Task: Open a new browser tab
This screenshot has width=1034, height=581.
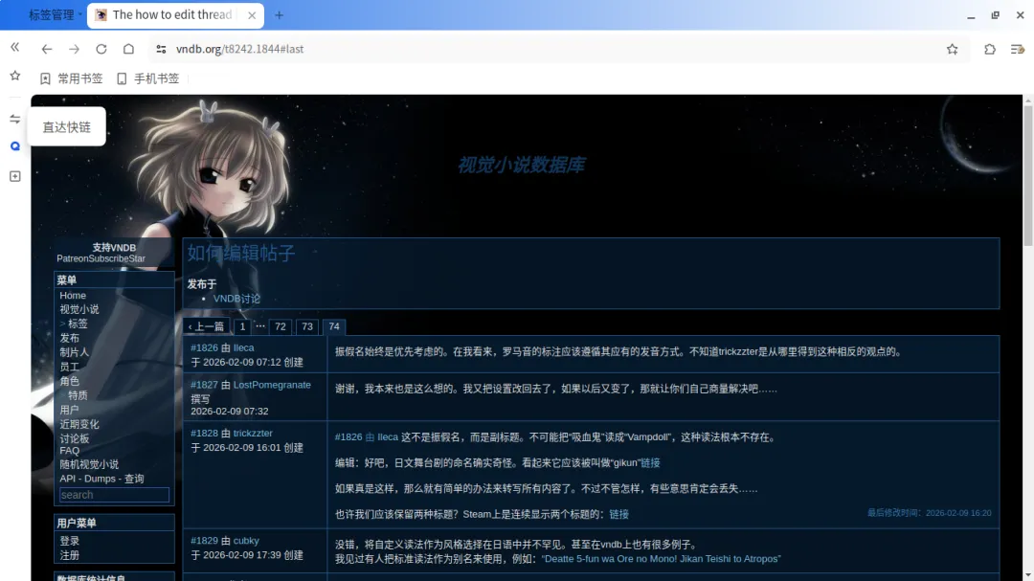Action: click(x=279, y=15)
